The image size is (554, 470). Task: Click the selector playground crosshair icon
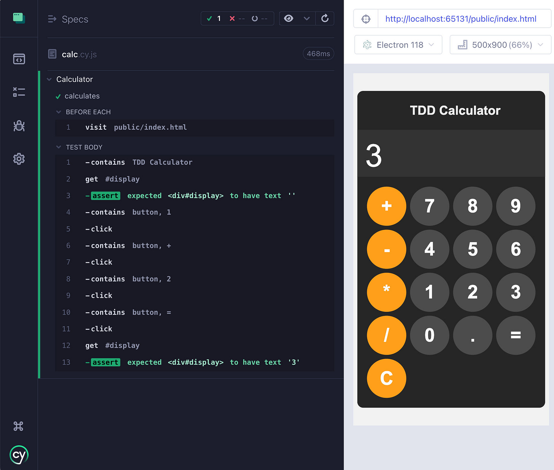point(366,19)
